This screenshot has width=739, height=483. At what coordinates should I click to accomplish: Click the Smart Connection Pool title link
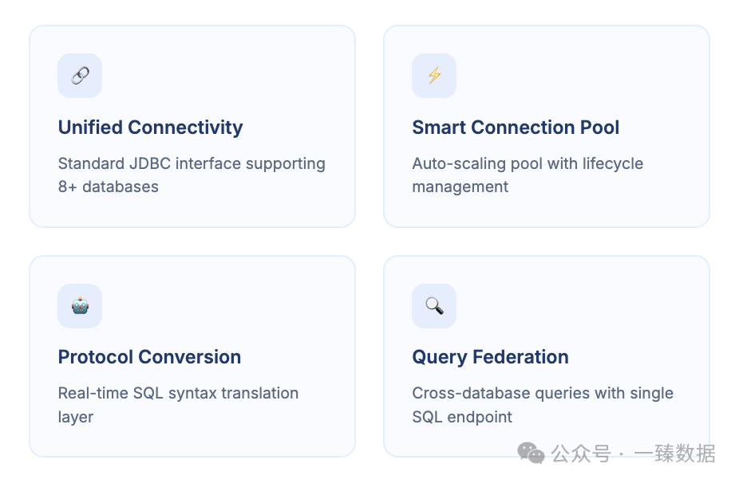coord(516,128)
